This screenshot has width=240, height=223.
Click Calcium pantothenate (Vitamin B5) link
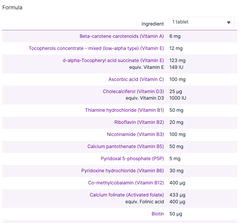[126, 147]
